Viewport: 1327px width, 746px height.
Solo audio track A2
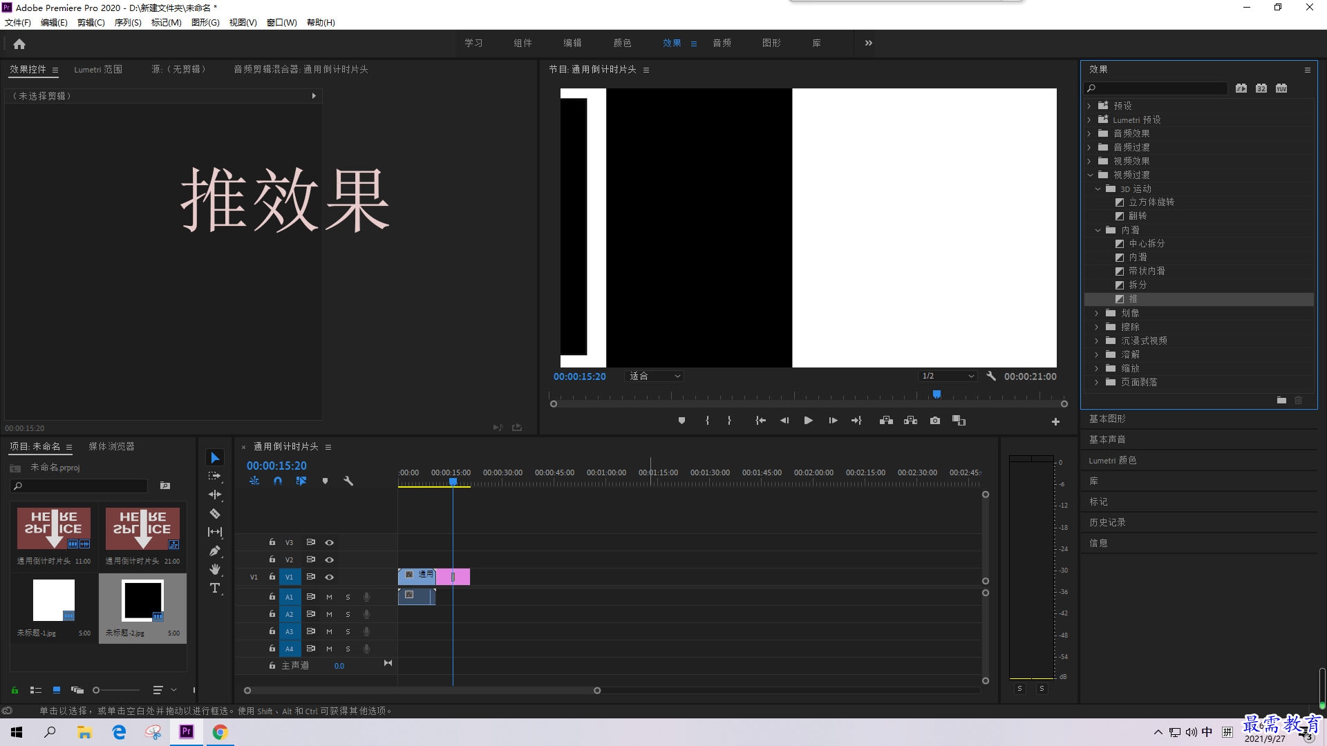click(348, 614)
